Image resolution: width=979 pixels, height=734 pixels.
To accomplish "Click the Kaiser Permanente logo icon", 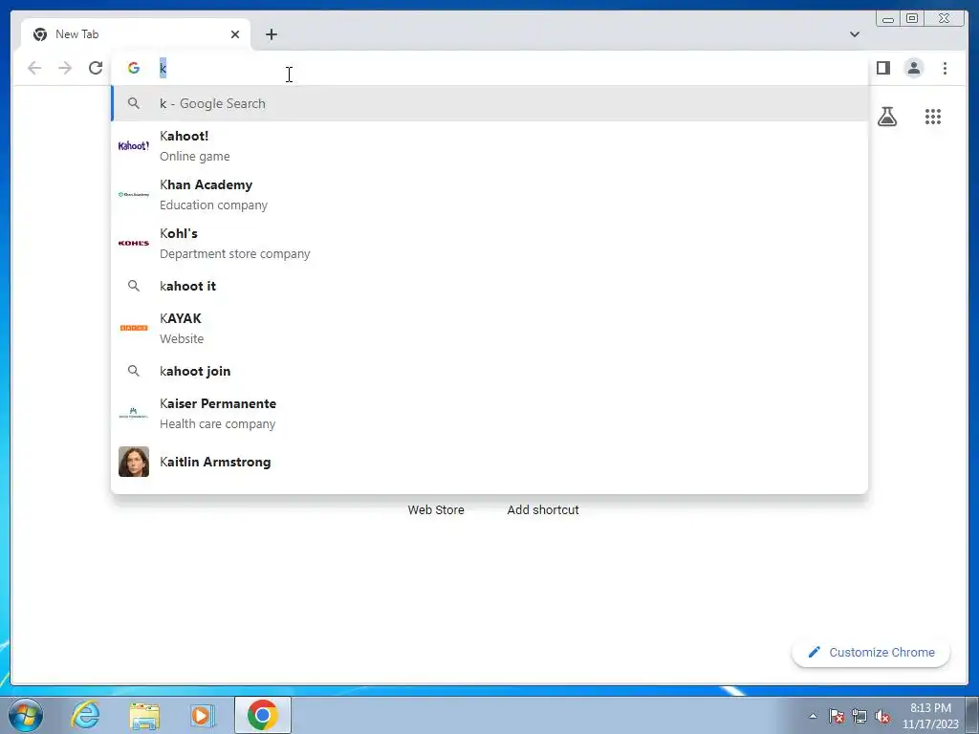I will coord(134,413).
